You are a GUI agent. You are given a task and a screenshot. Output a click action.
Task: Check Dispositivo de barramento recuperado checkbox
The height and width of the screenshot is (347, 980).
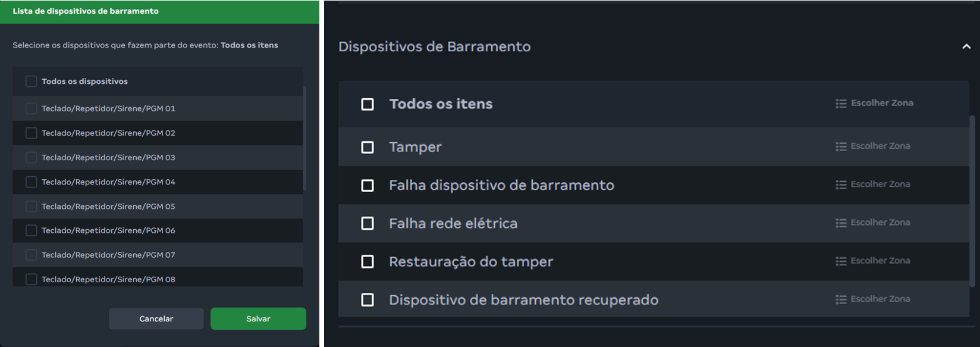click(367, 299)
